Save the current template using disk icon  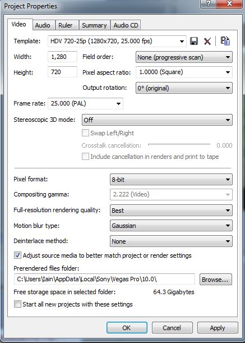(194, 41)
